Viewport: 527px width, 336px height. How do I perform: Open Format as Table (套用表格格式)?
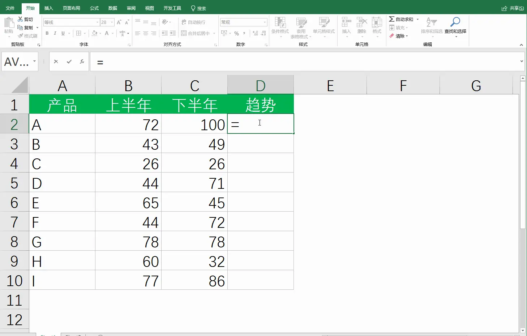click(x=301, y=27)
